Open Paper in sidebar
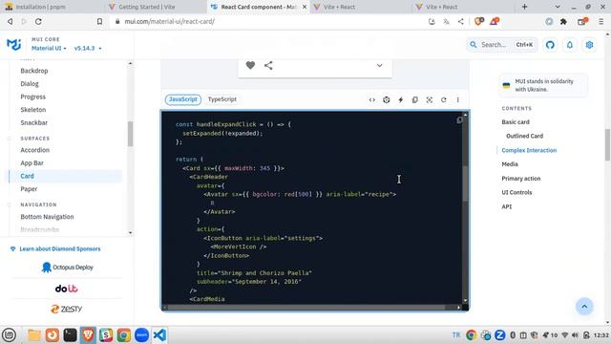 [x=29, y=189]
